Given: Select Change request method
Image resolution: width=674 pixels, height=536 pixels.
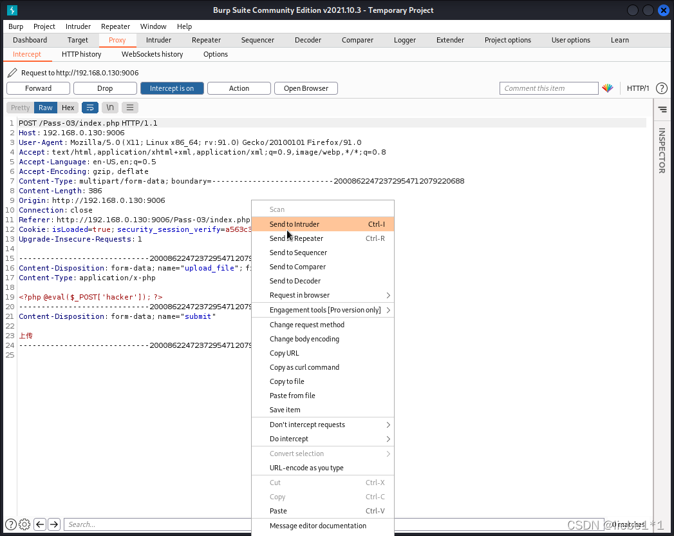Looking at the screenshot, I should (x=323, y=325).
